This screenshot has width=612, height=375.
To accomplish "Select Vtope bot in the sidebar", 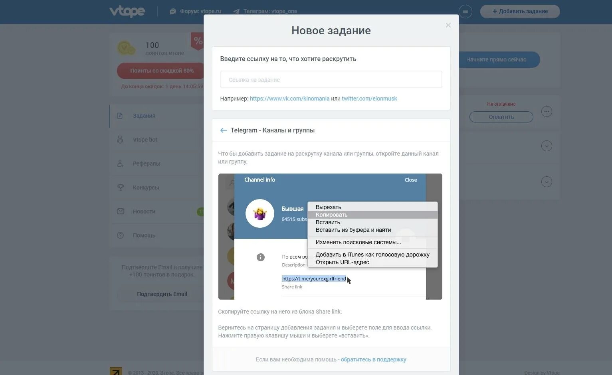I will click(145, 140).
